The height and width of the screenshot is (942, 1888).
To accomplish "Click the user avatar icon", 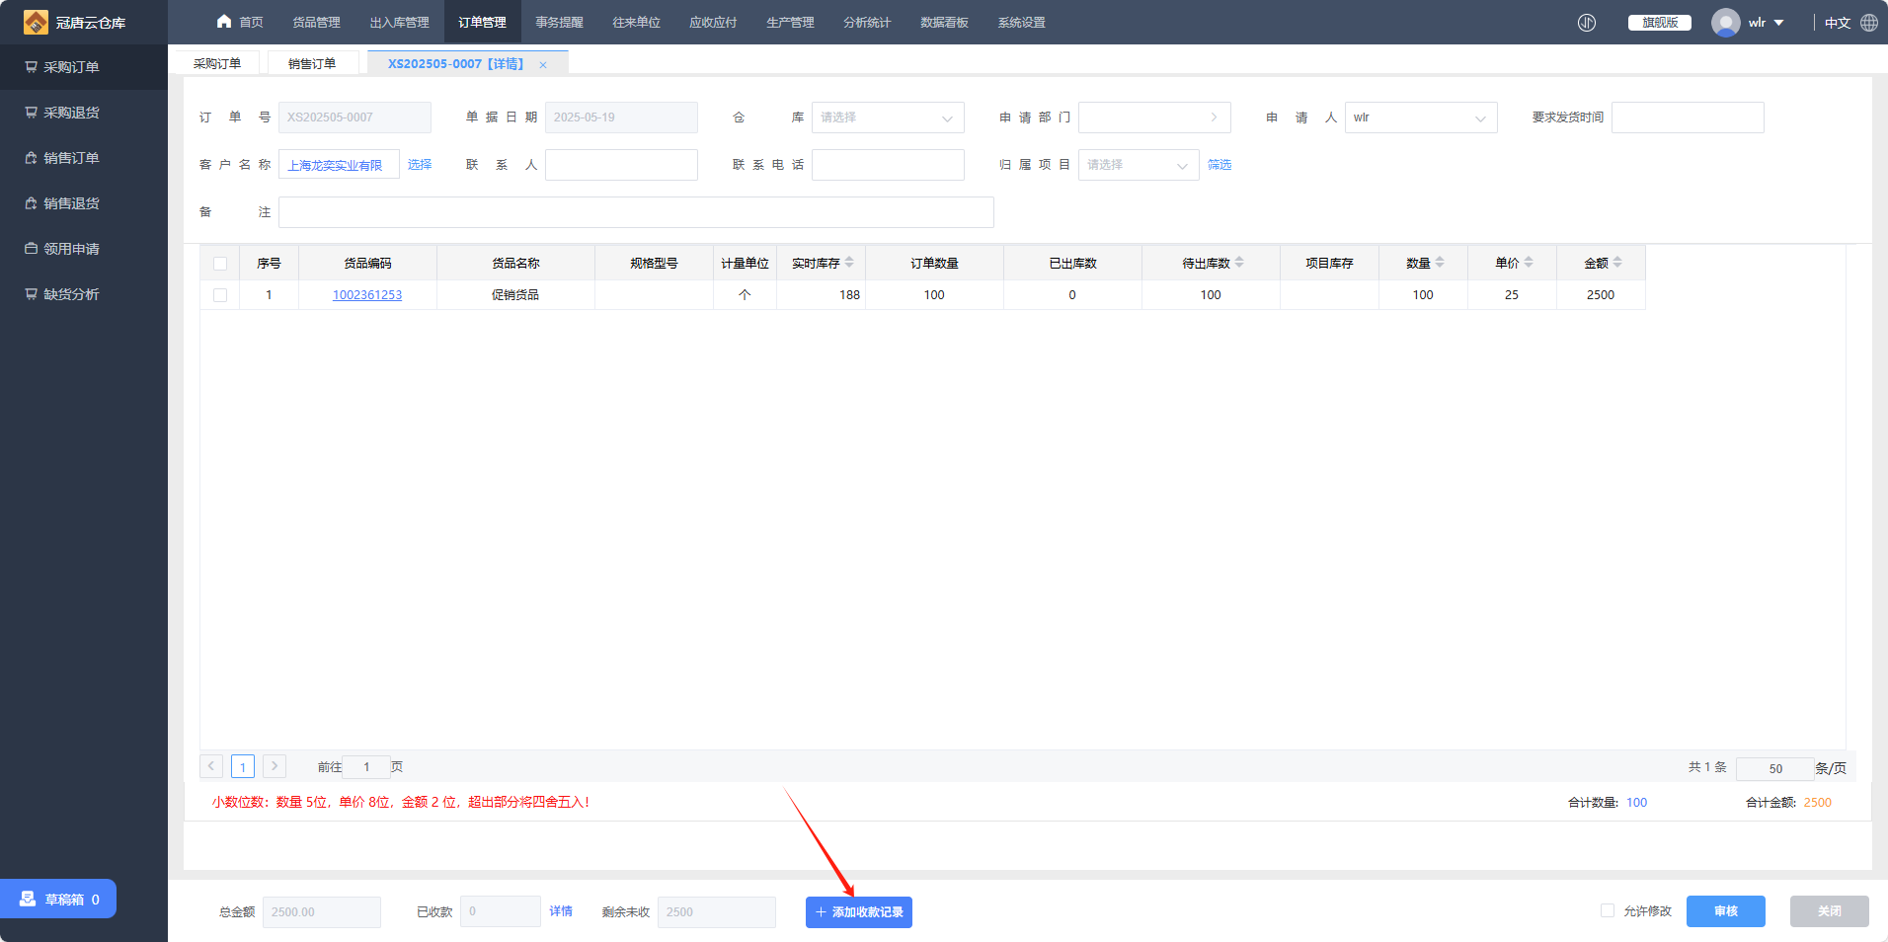I will tap(1726, 23).
